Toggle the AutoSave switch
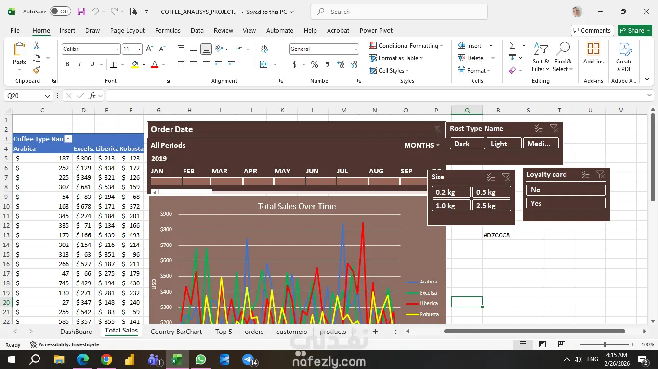This screenshot has width=658, height=369. 60,12
